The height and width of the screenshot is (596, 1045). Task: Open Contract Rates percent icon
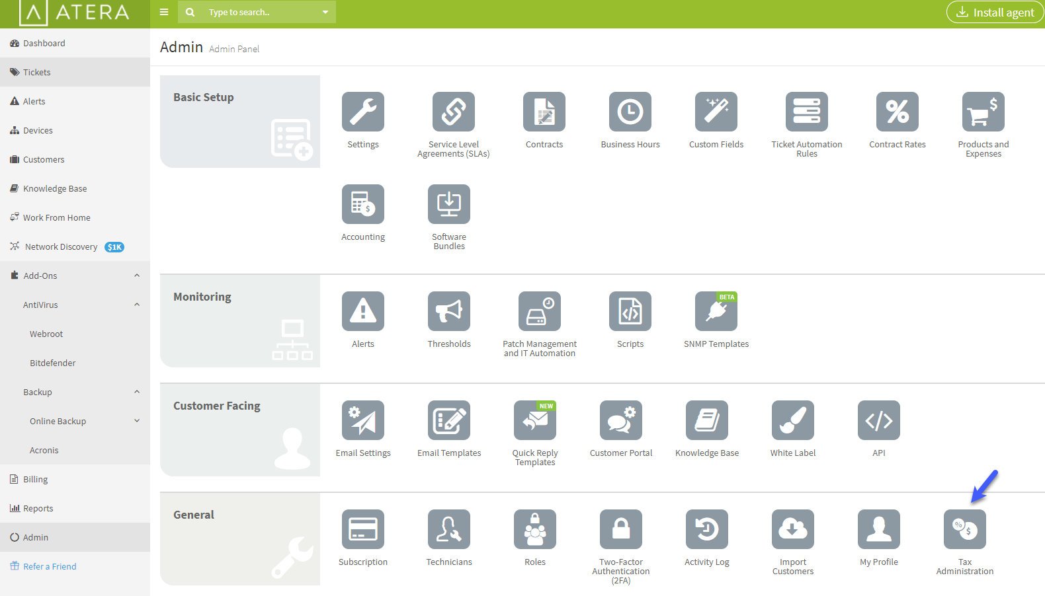(898, 112)
